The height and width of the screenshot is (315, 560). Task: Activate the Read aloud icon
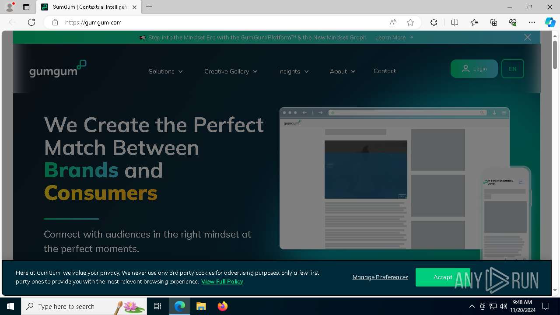pos(393,22)
